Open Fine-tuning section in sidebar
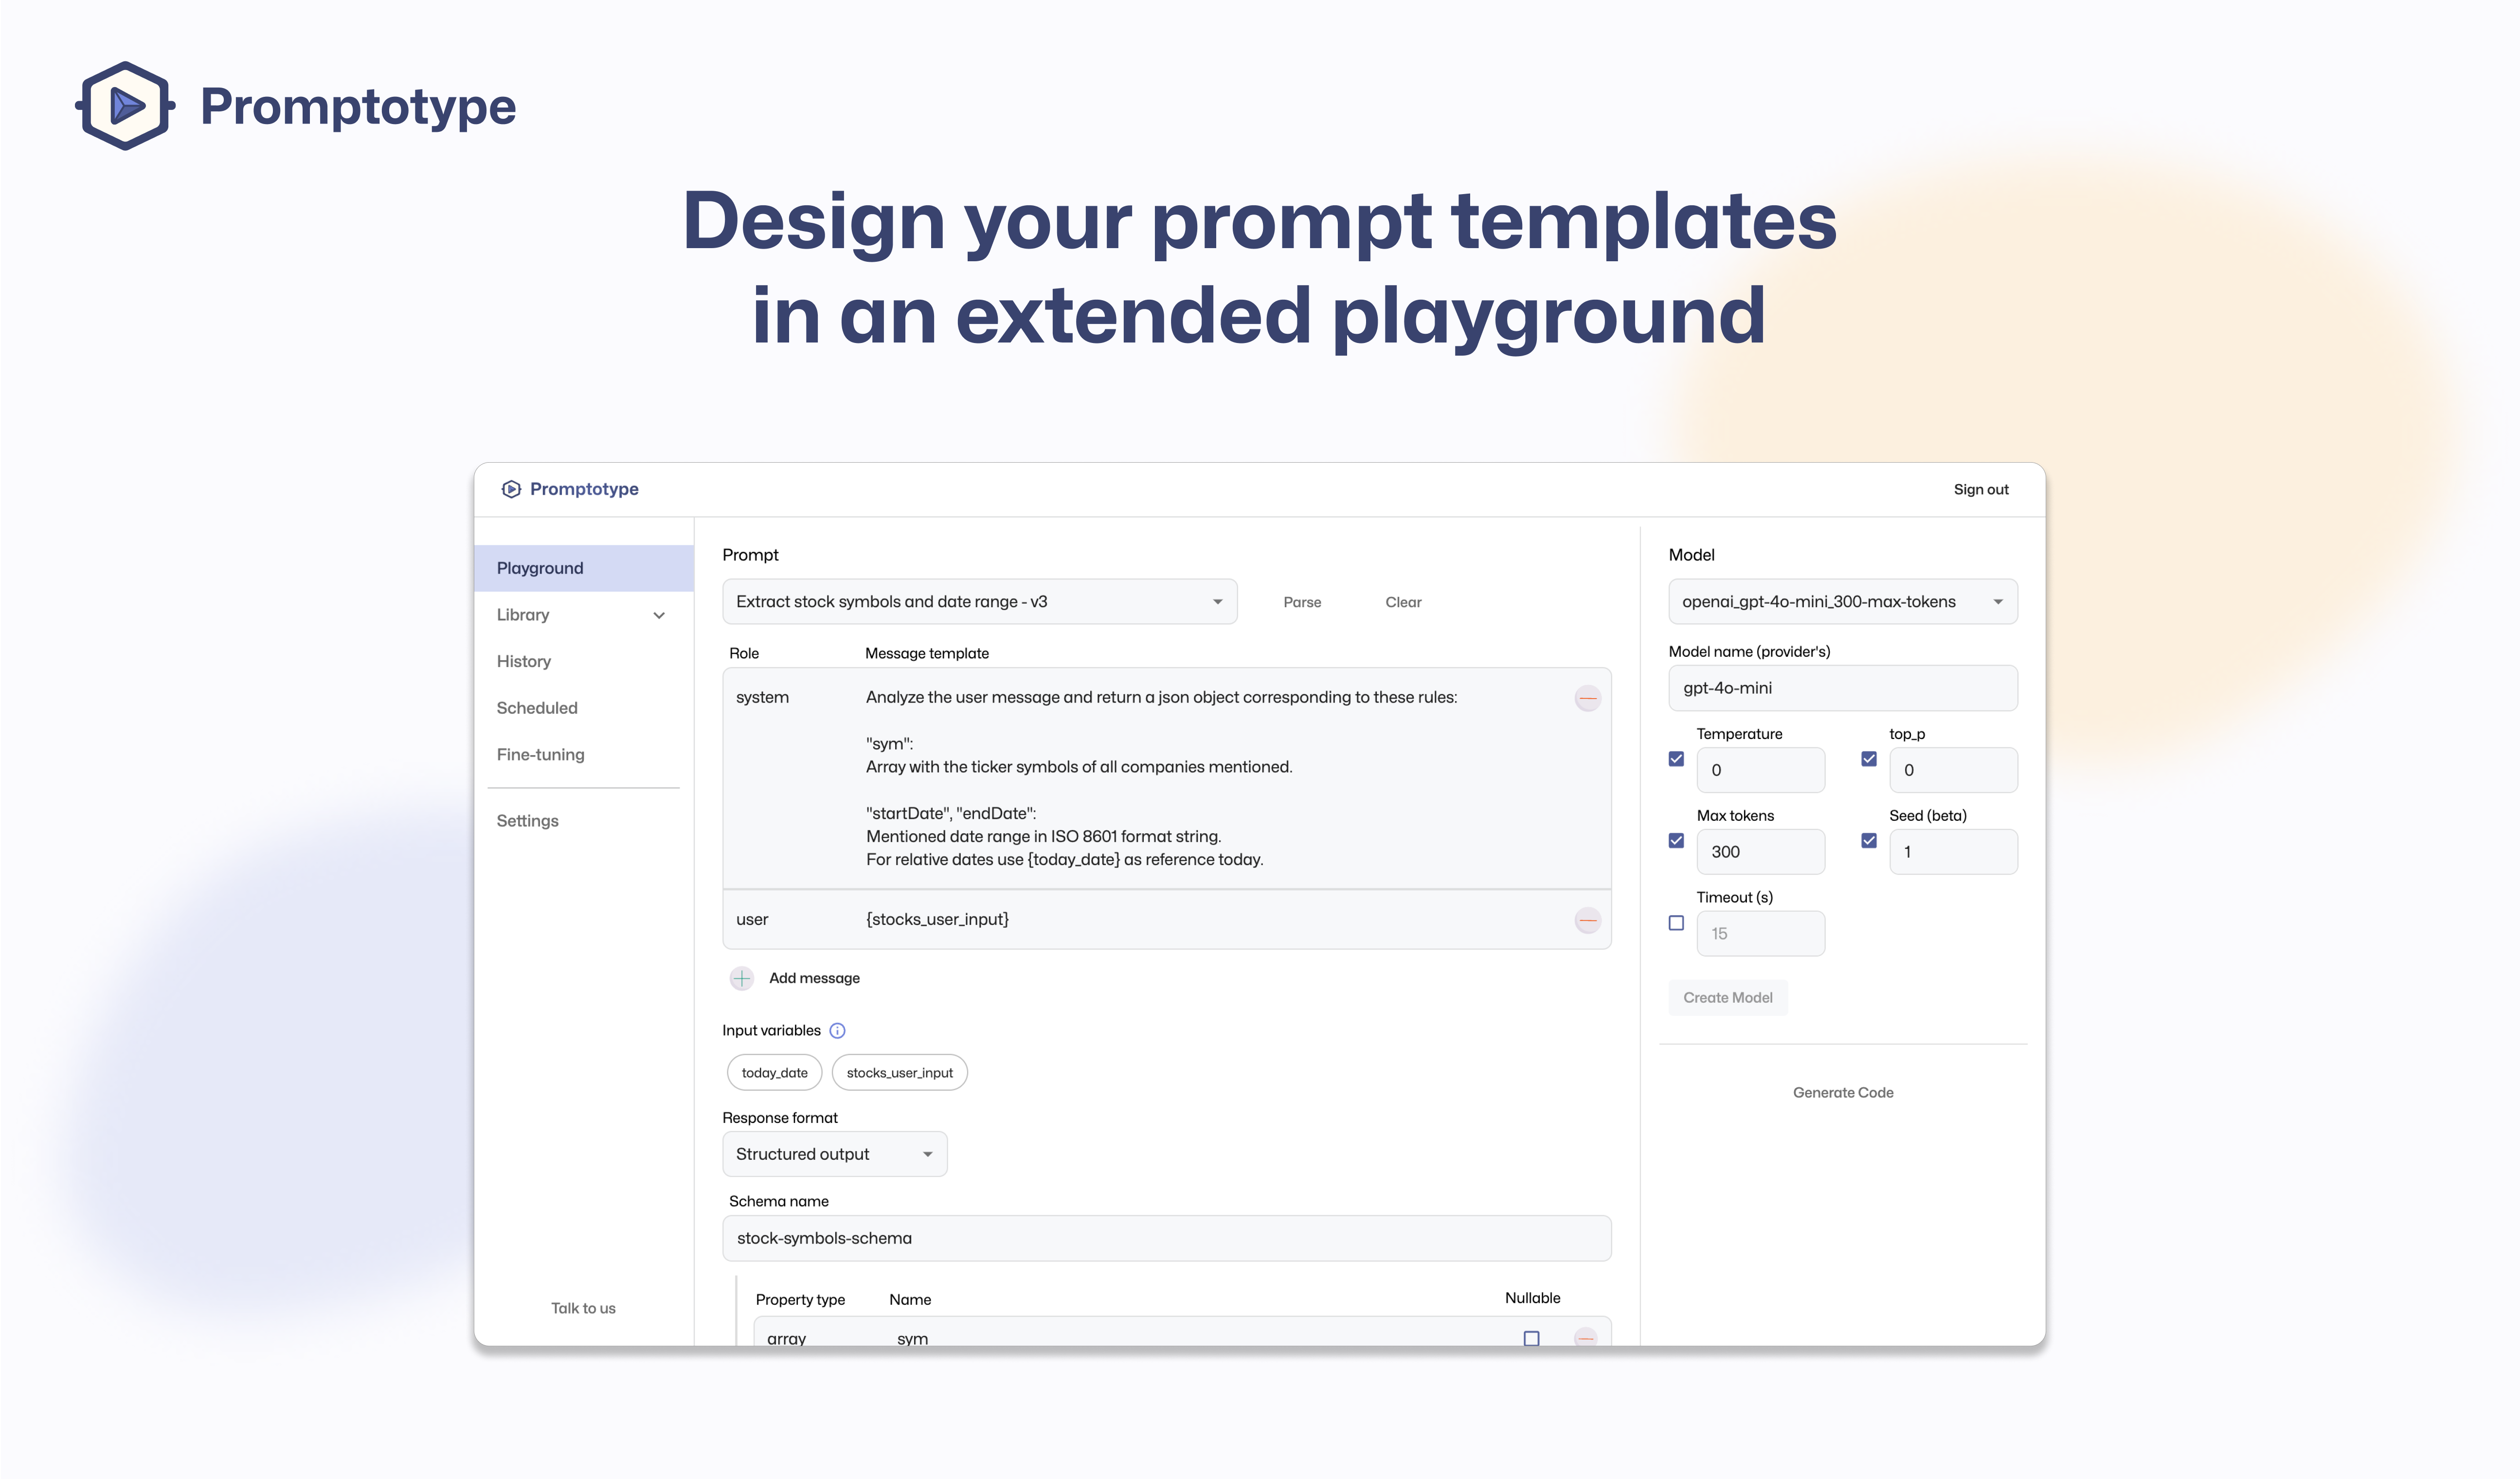2520x1479 pixels. [x=540, y=755]
